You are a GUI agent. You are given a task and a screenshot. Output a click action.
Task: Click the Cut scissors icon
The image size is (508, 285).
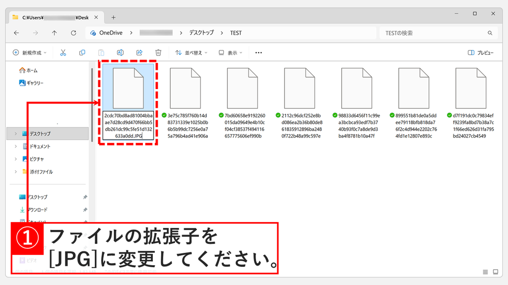63,52
